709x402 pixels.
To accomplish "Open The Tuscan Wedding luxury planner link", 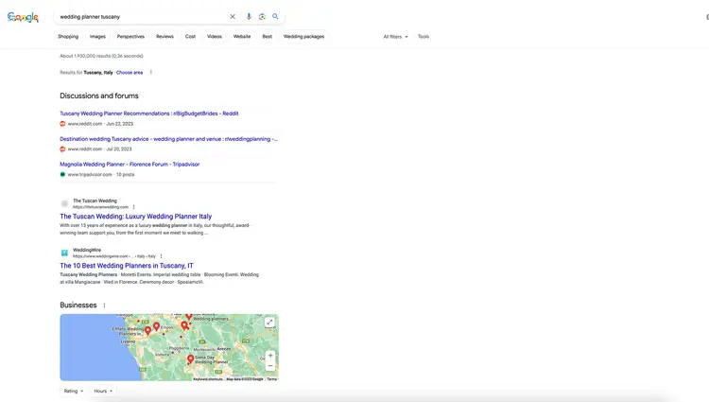I will (135, 217).
